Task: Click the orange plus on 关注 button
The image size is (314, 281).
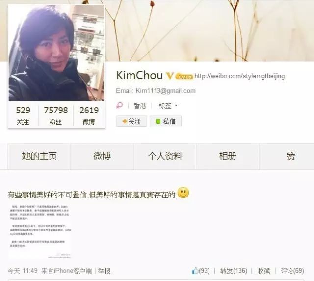Action: 125,121
